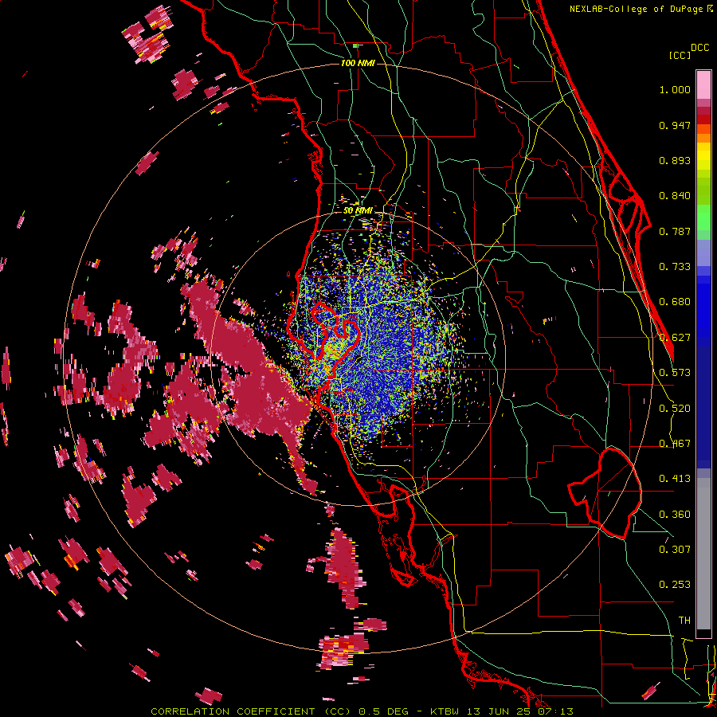
Task: Select the 0.360 scale value
Action: pos(675,515)
